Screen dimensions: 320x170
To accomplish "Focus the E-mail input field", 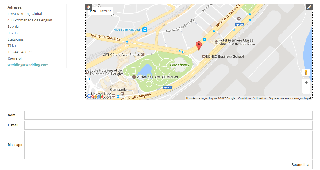I will point(168,125).
